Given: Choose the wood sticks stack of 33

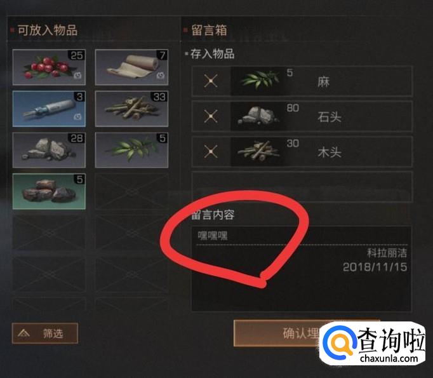Looking at the screenshot, I should (x=131, y=109).
